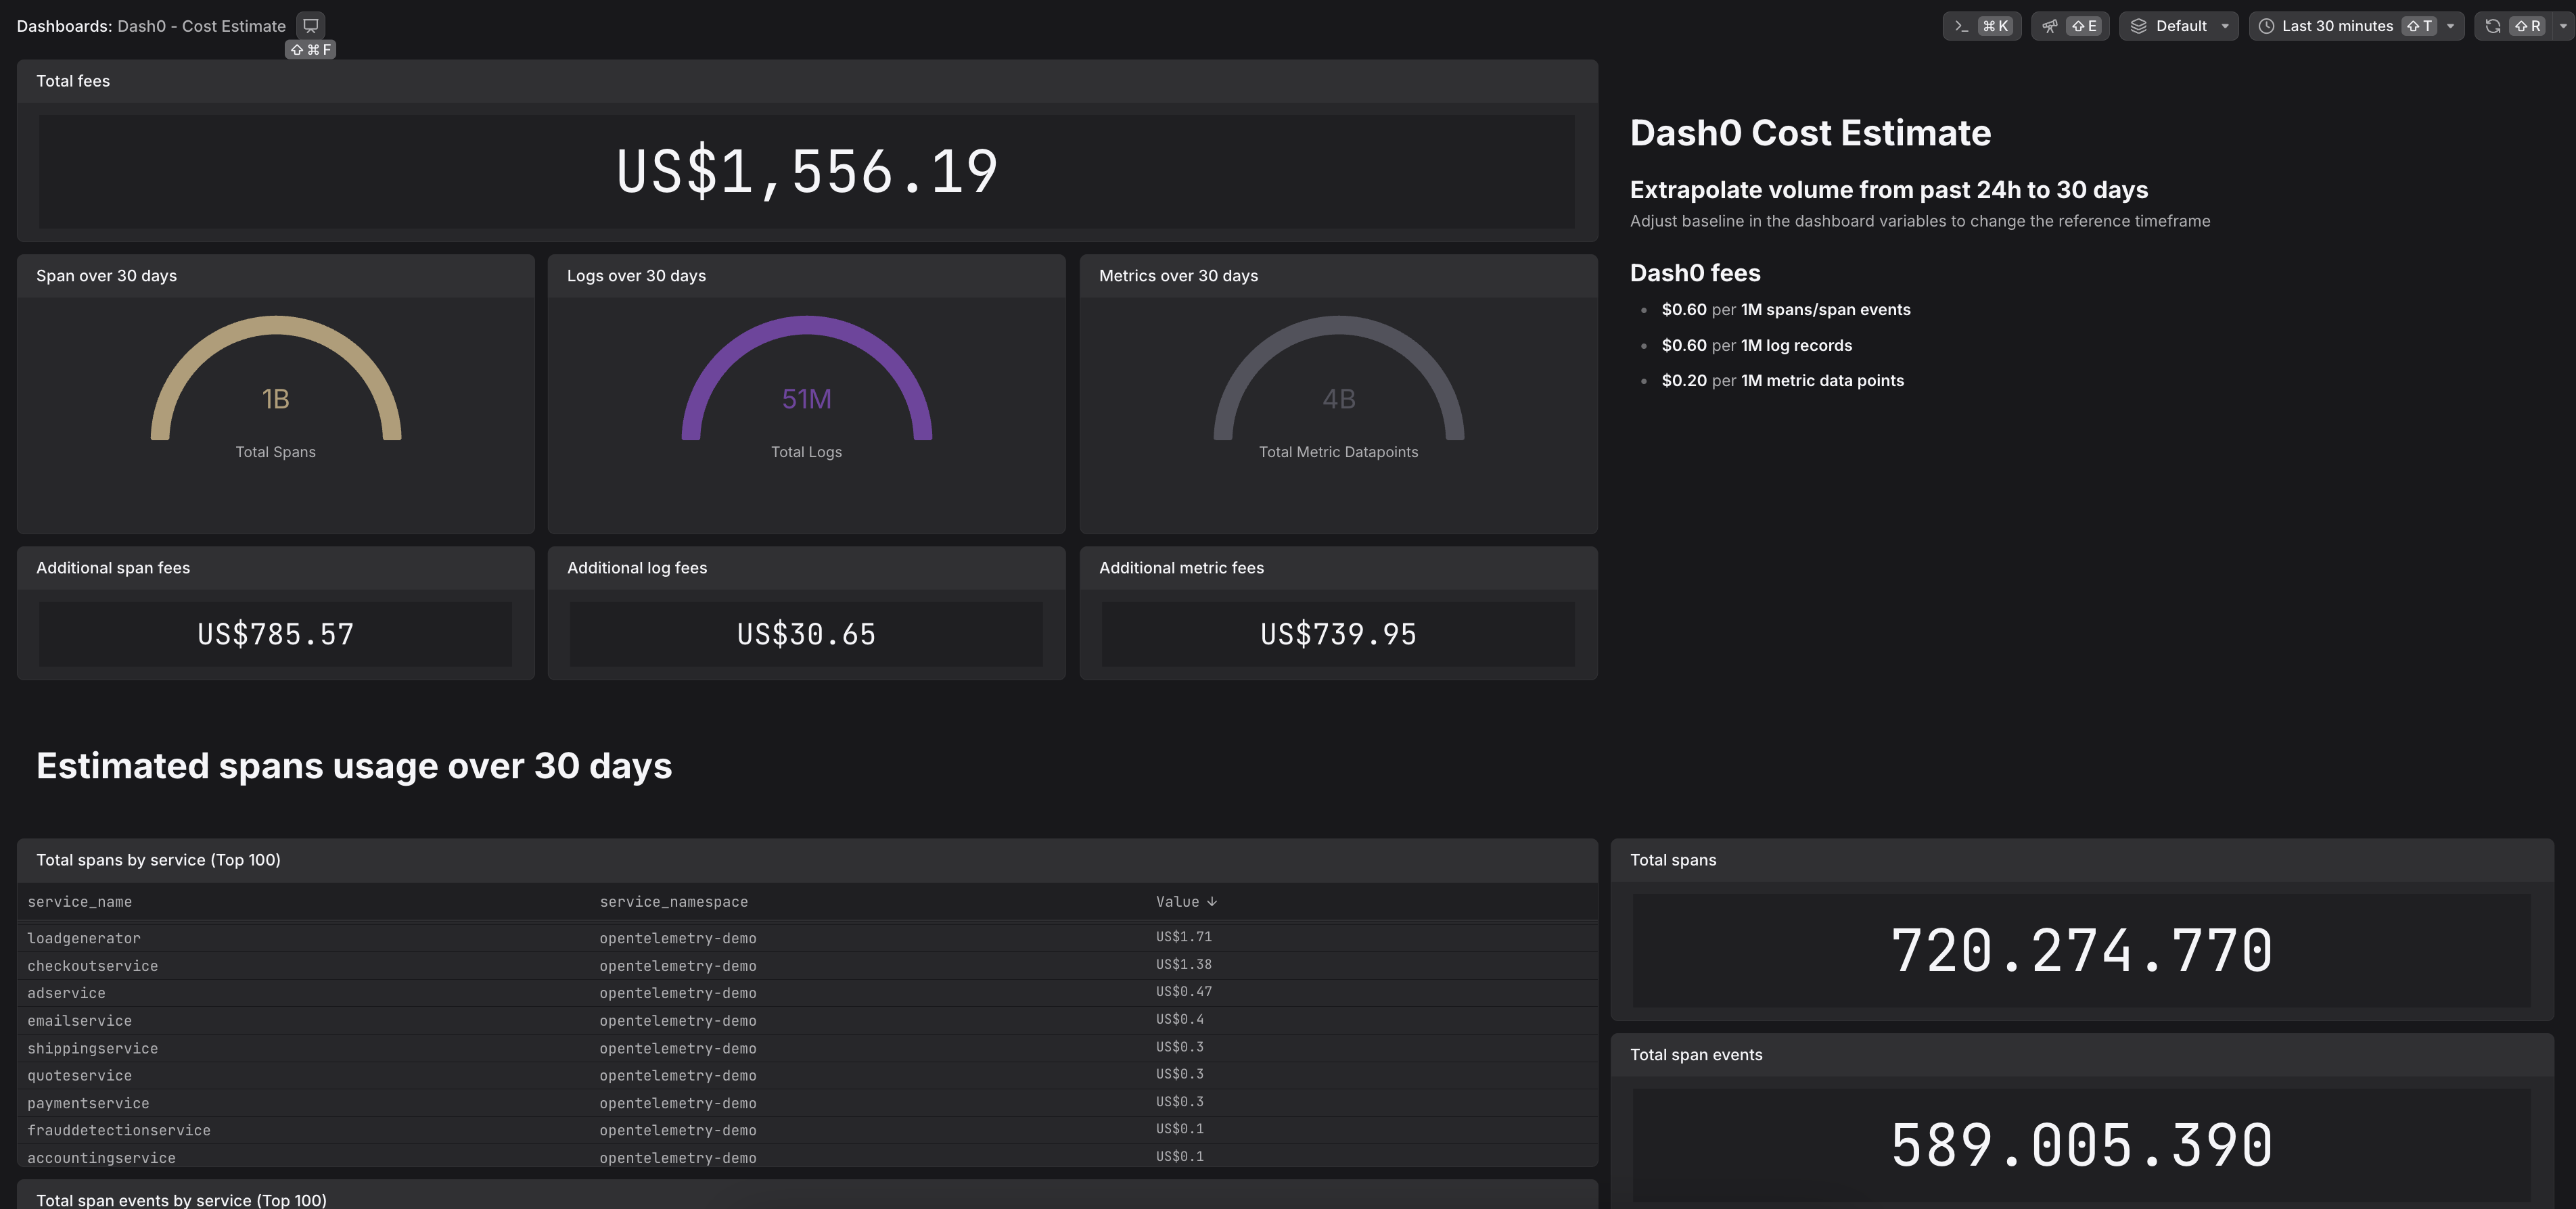The height and width of the screenshot is (1209, 2576).
Task: Click the purple Total Logs gauge
Action: coord(806,327)
